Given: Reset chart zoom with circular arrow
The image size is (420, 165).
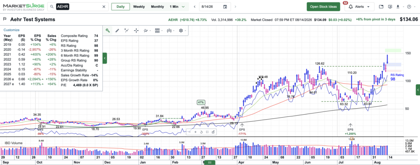Looking at the screenshot, I should (201, 132).
